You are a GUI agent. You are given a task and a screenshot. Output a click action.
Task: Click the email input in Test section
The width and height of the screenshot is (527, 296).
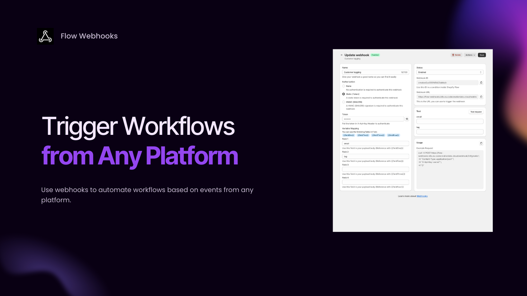pos(450,121)
